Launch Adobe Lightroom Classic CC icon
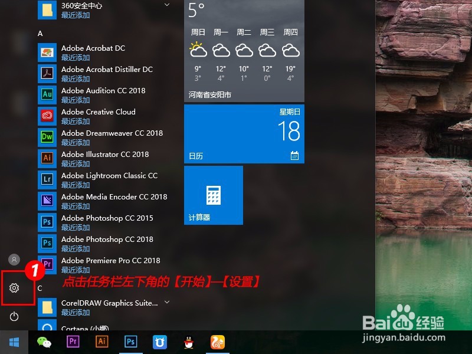 pyautogui.click(x=47, y=180)
